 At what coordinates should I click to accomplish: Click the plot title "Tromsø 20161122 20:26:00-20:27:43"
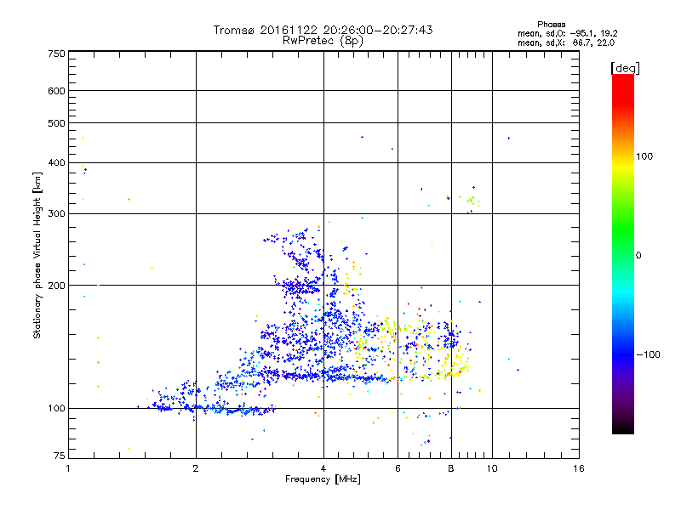(x=323, y=30)
